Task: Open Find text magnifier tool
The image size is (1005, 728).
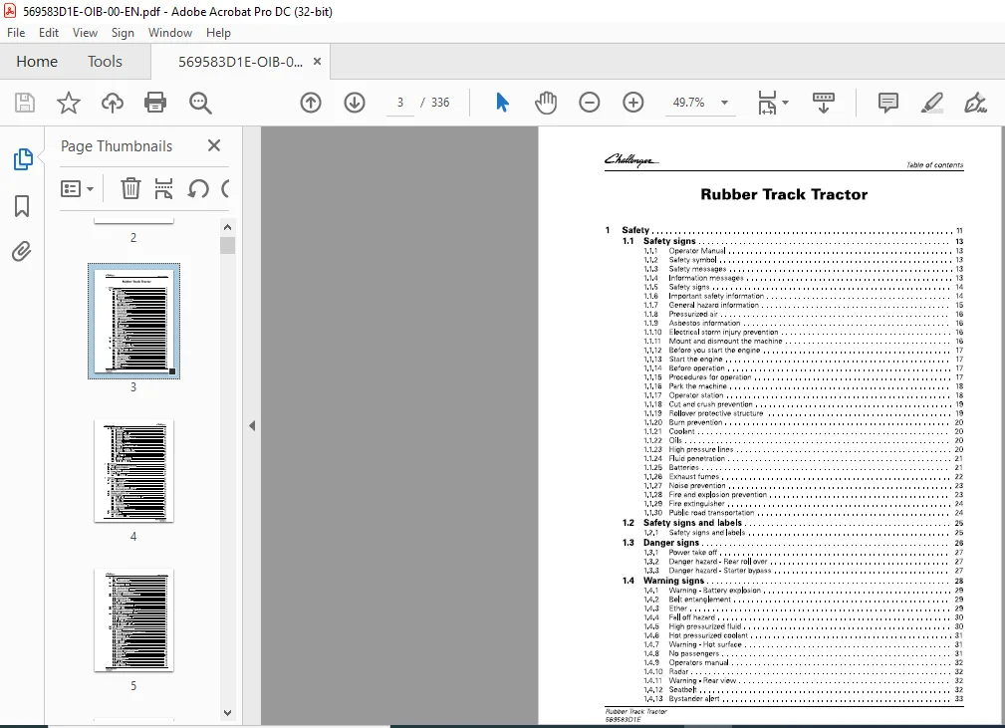Action: click(x=200, y=103)
